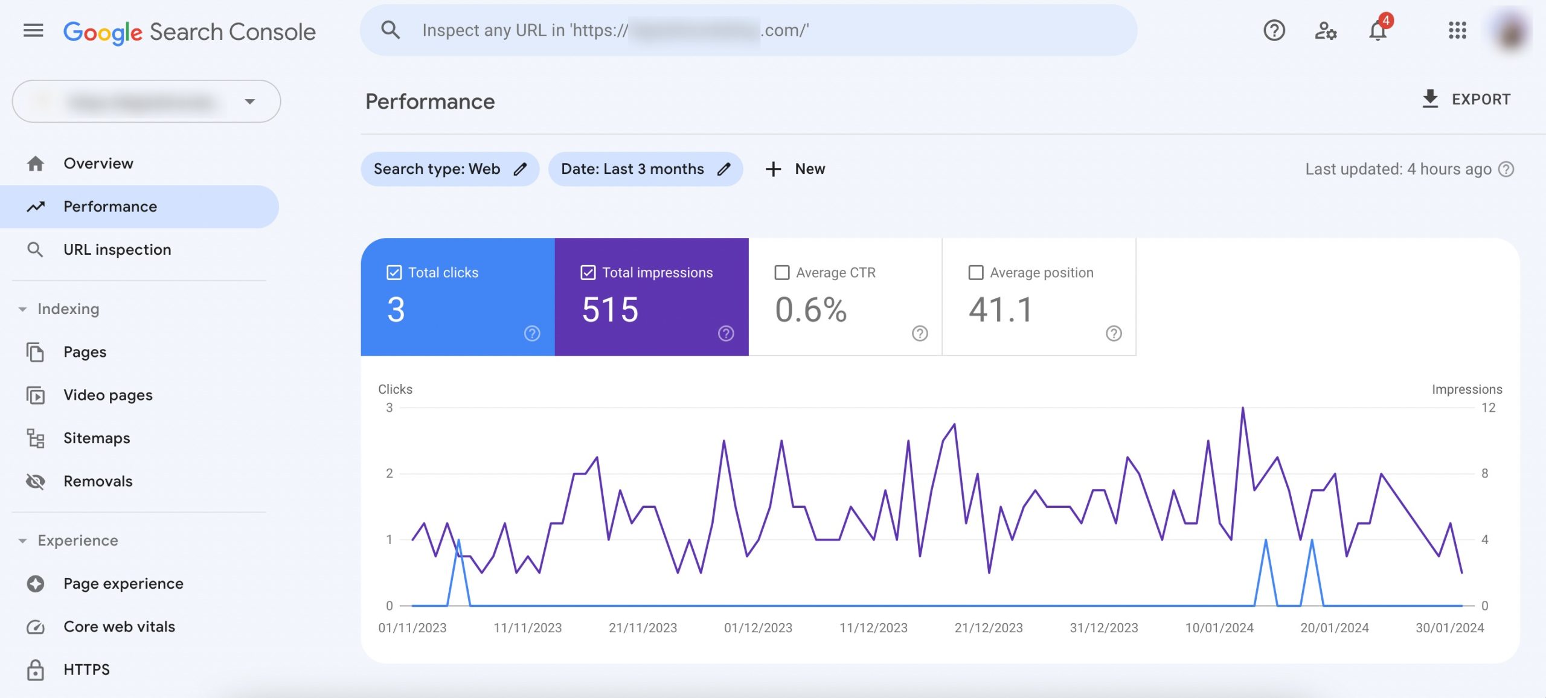Click the Google apps grid icon
Image resolution: width=1546 pixels, height=698 pixels.
tap(1456, 30)
